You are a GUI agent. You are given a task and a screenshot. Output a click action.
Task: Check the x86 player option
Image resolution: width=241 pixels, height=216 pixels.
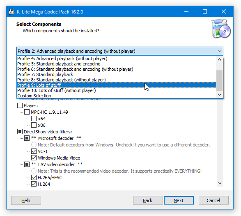34,125
